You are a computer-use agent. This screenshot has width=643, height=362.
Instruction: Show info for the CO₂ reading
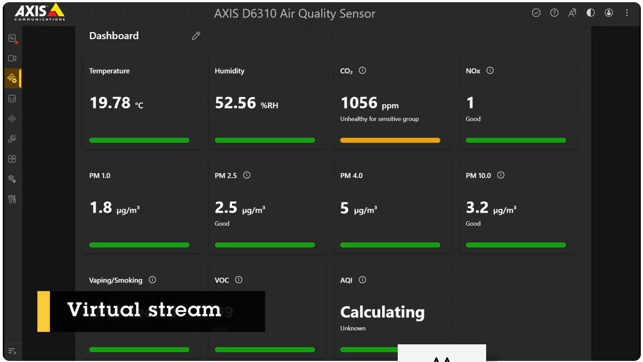362,71
